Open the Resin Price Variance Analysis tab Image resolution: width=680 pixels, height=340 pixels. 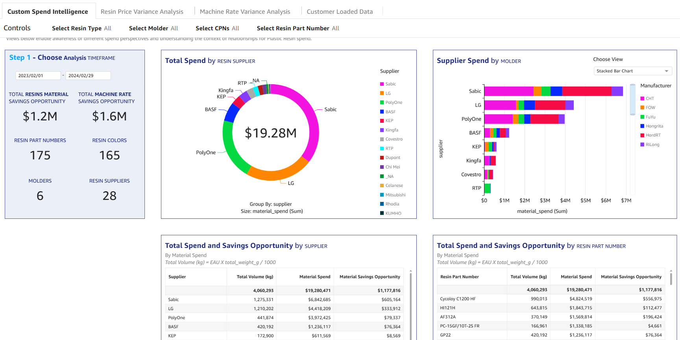click(142, 12)
